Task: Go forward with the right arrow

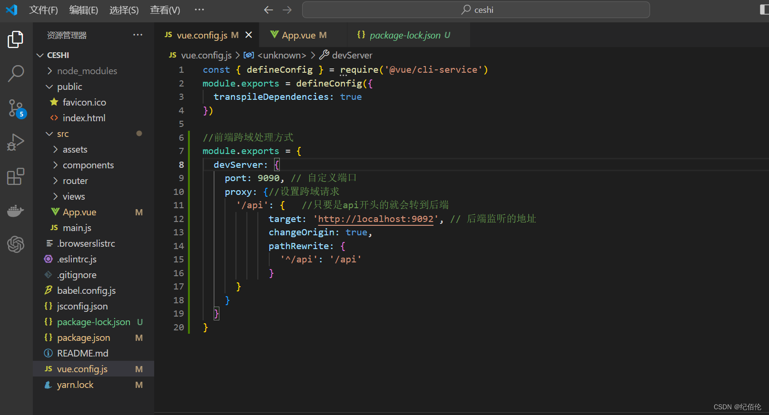Action: click(287, 10)
